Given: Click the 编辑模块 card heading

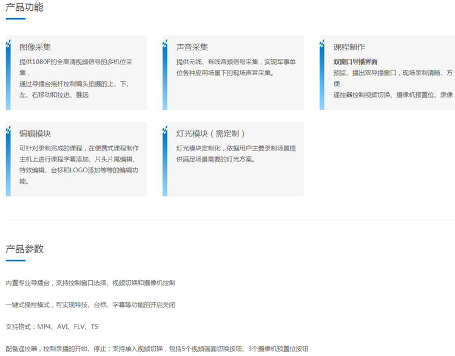Looking at the screenshot, I should point(35,133).
